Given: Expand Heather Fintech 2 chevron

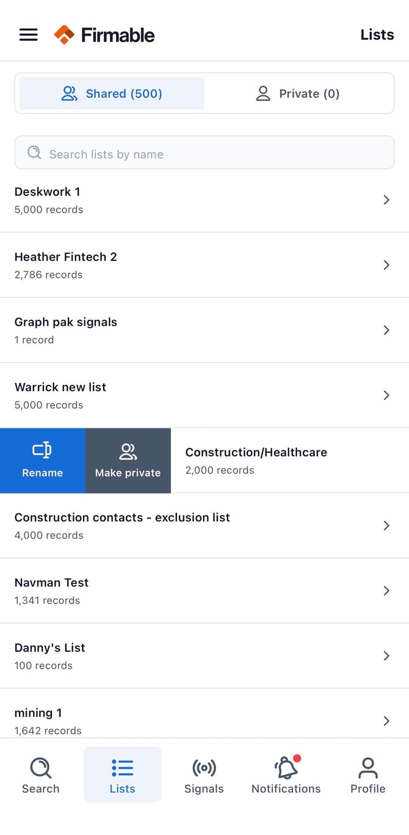Looking at the screenshot, I should [x=386, y=265].
